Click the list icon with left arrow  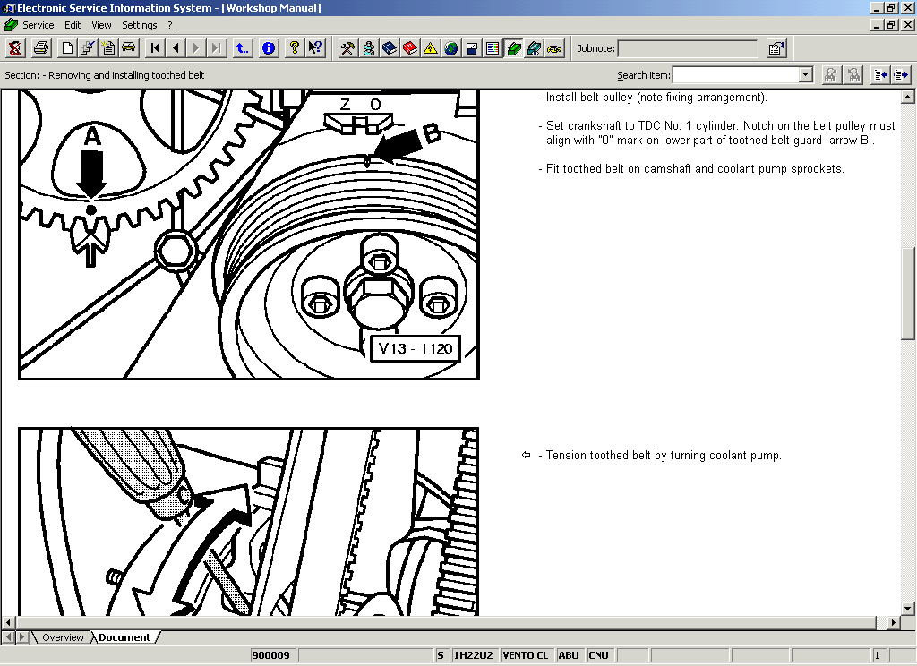880,75
